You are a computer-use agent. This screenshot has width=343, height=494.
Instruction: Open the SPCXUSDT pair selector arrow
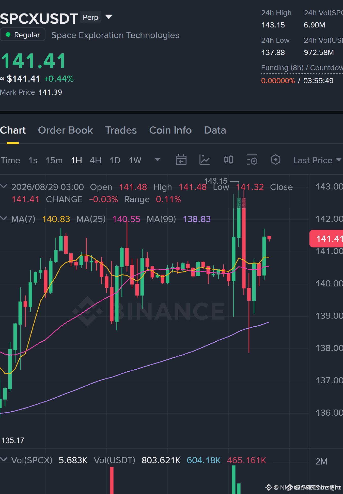[x=109, y=17]
